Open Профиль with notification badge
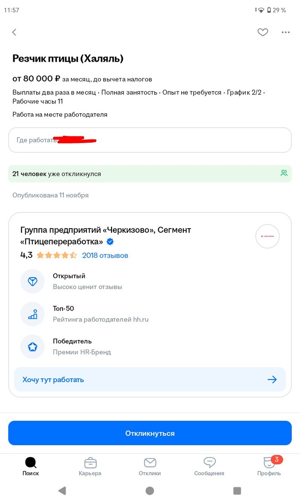 pos(269,463)
